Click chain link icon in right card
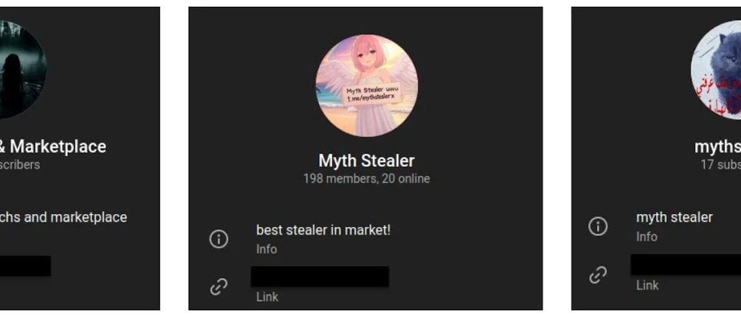Screen dimensions: 741x317 tap(598, 275)
